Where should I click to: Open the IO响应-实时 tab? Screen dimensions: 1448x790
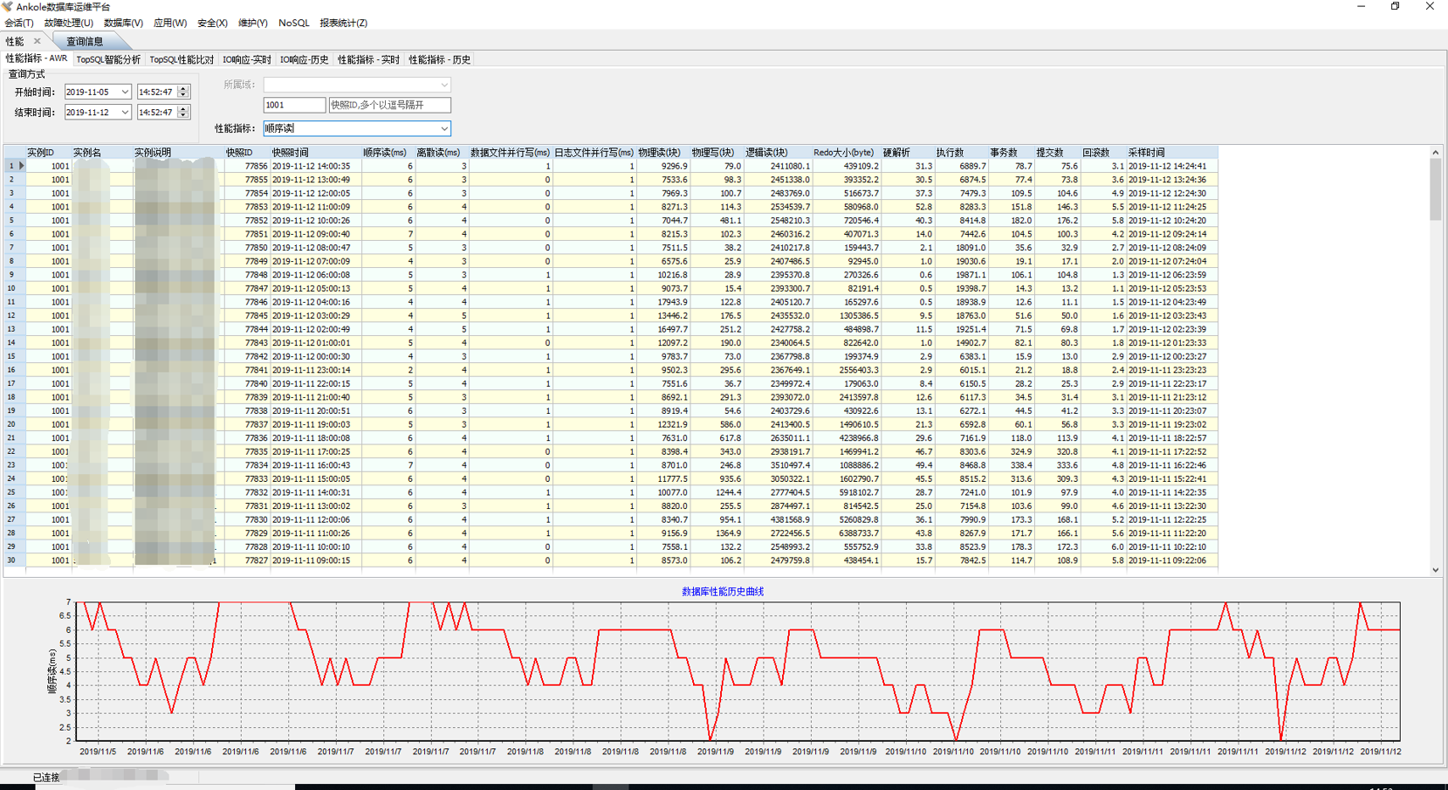point(247,59)
